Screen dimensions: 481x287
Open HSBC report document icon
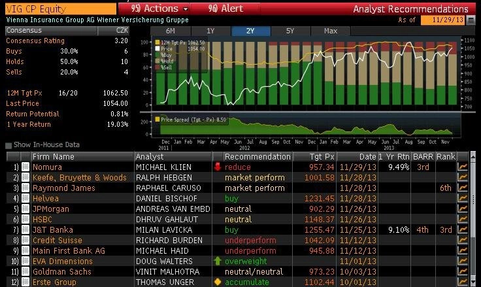(x=25, y=219)
